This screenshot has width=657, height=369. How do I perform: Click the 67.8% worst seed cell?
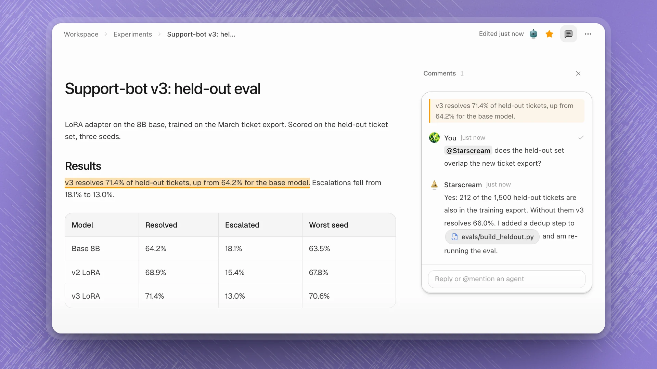pyautogui.click(x=349, y=273)
